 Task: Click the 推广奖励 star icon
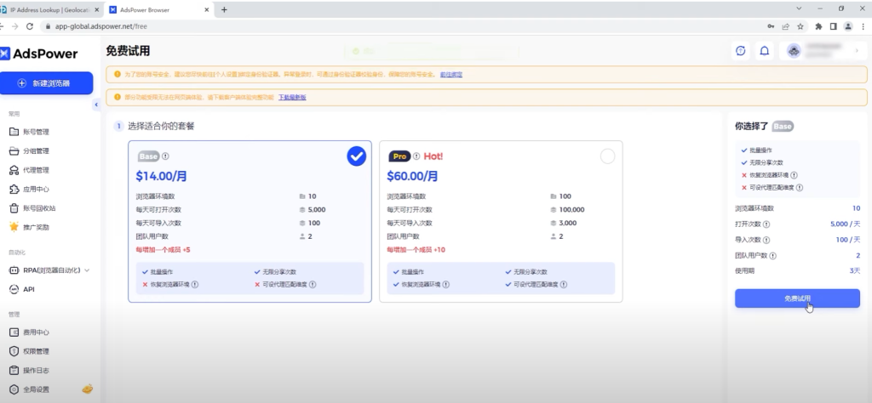coord(14,226)
